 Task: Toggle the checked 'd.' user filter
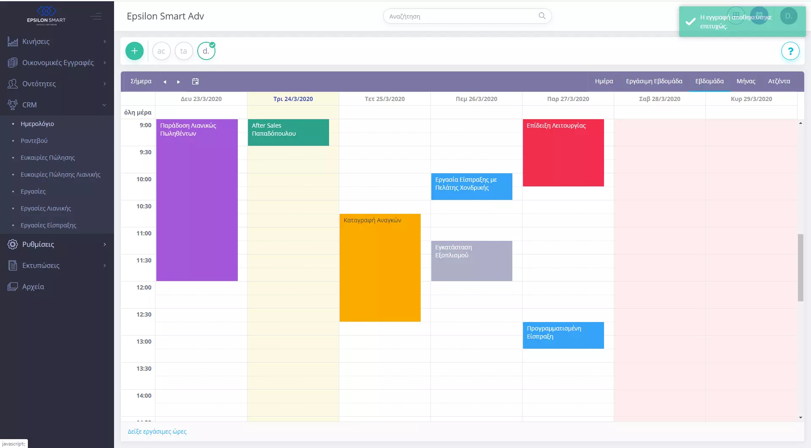pyautogui.click(x=206, y=51)
